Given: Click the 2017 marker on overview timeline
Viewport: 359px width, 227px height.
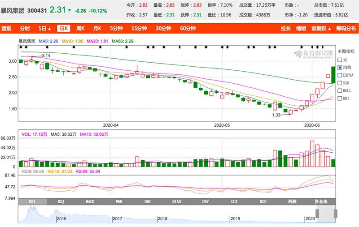Looking at the screenshot, I should (x=117, y=218).
